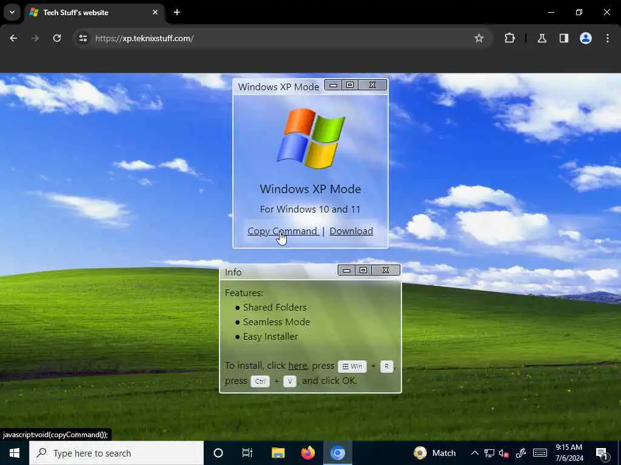Click the 'Seamless Mode' feature text

[x=277, y=322]
